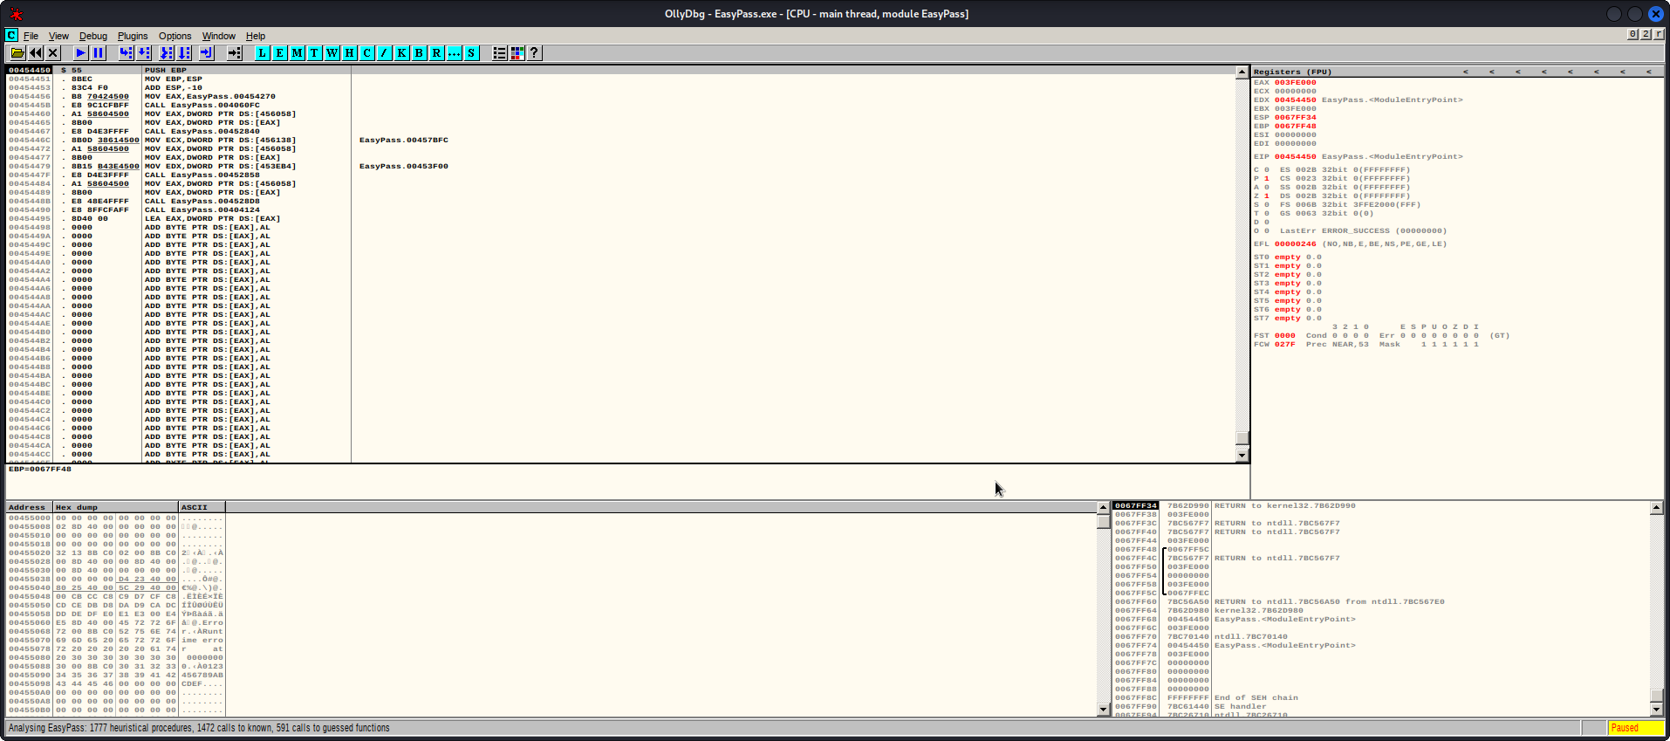Image resolution: width=1670 pixels, height=741 pixels.
Task: Click the rightmost arrow in Registers header
Action: tap(1649, 72)
